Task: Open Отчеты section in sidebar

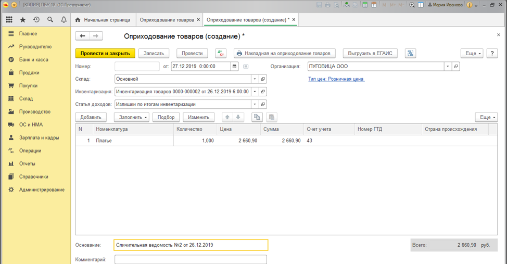Action: click(x=27, y=164)
